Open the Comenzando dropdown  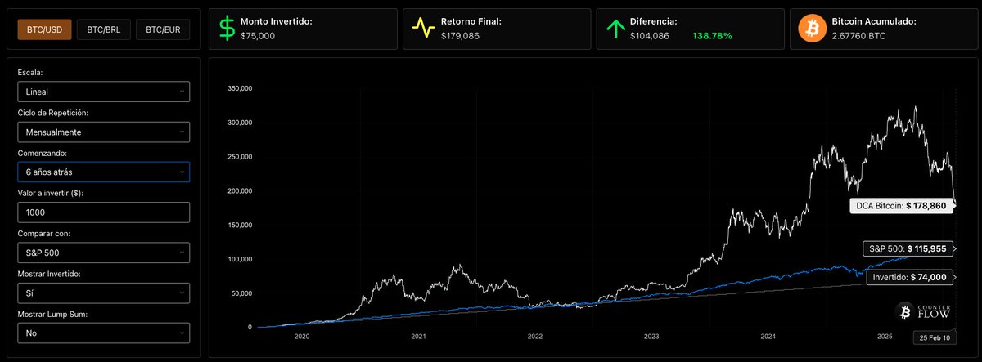(103, 172)
